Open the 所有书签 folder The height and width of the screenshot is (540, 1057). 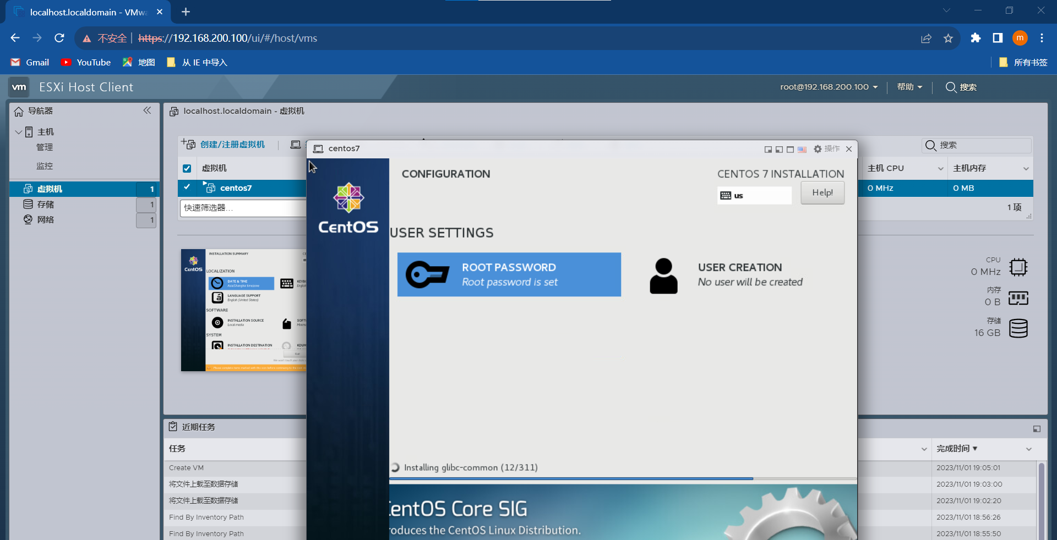(x=1023, y=62)
